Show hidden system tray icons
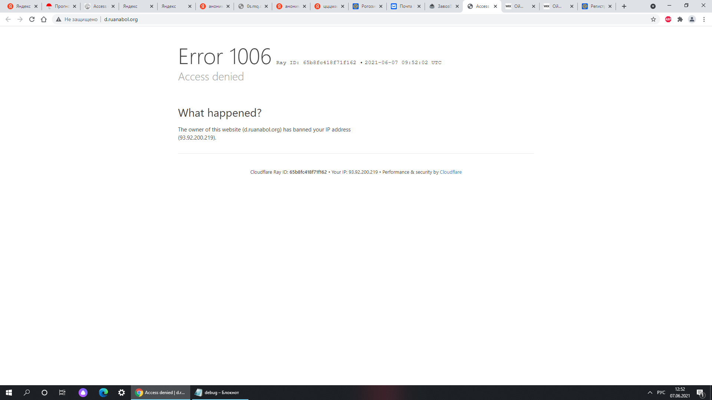Viewport: 712px width, 400px height. click(650, 392)
